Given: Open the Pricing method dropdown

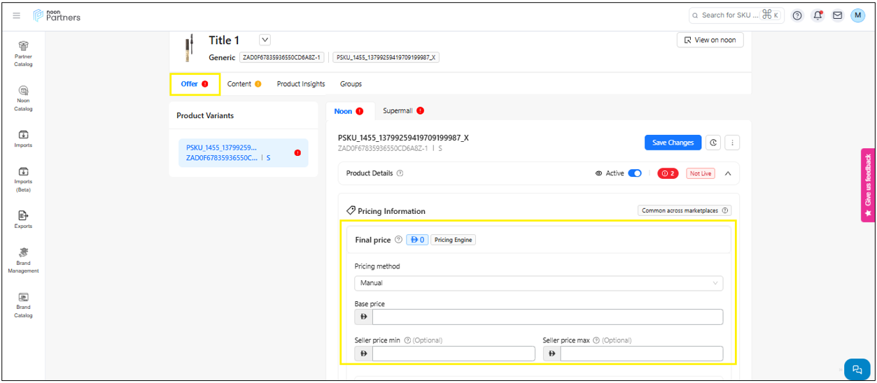Looking at the screenshot, I should 538,283.
